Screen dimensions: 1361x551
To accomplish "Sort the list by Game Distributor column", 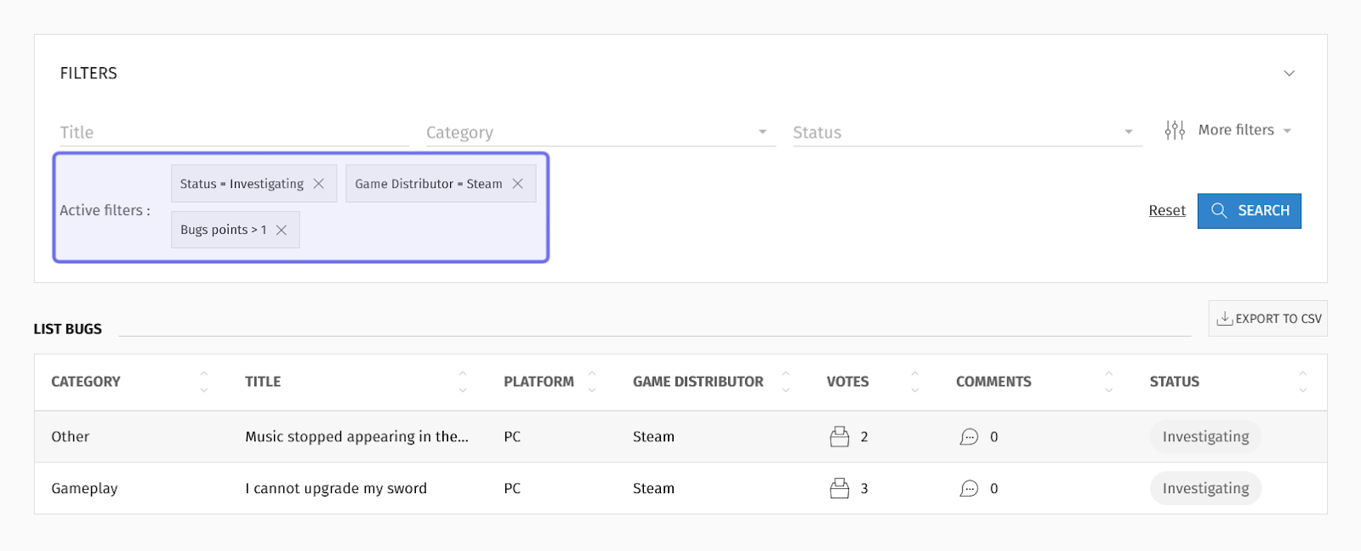I will pos(786,382).
